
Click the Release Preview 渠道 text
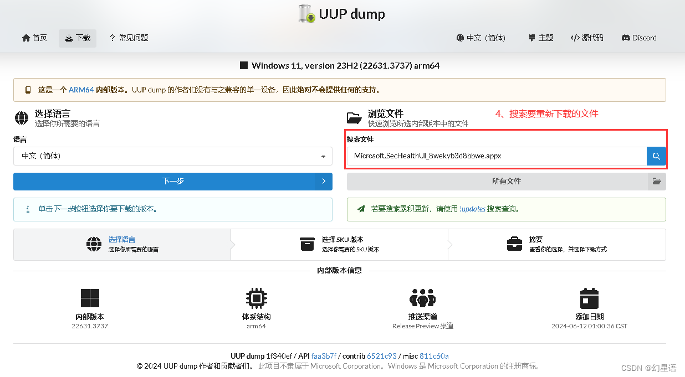pos(423,326)
